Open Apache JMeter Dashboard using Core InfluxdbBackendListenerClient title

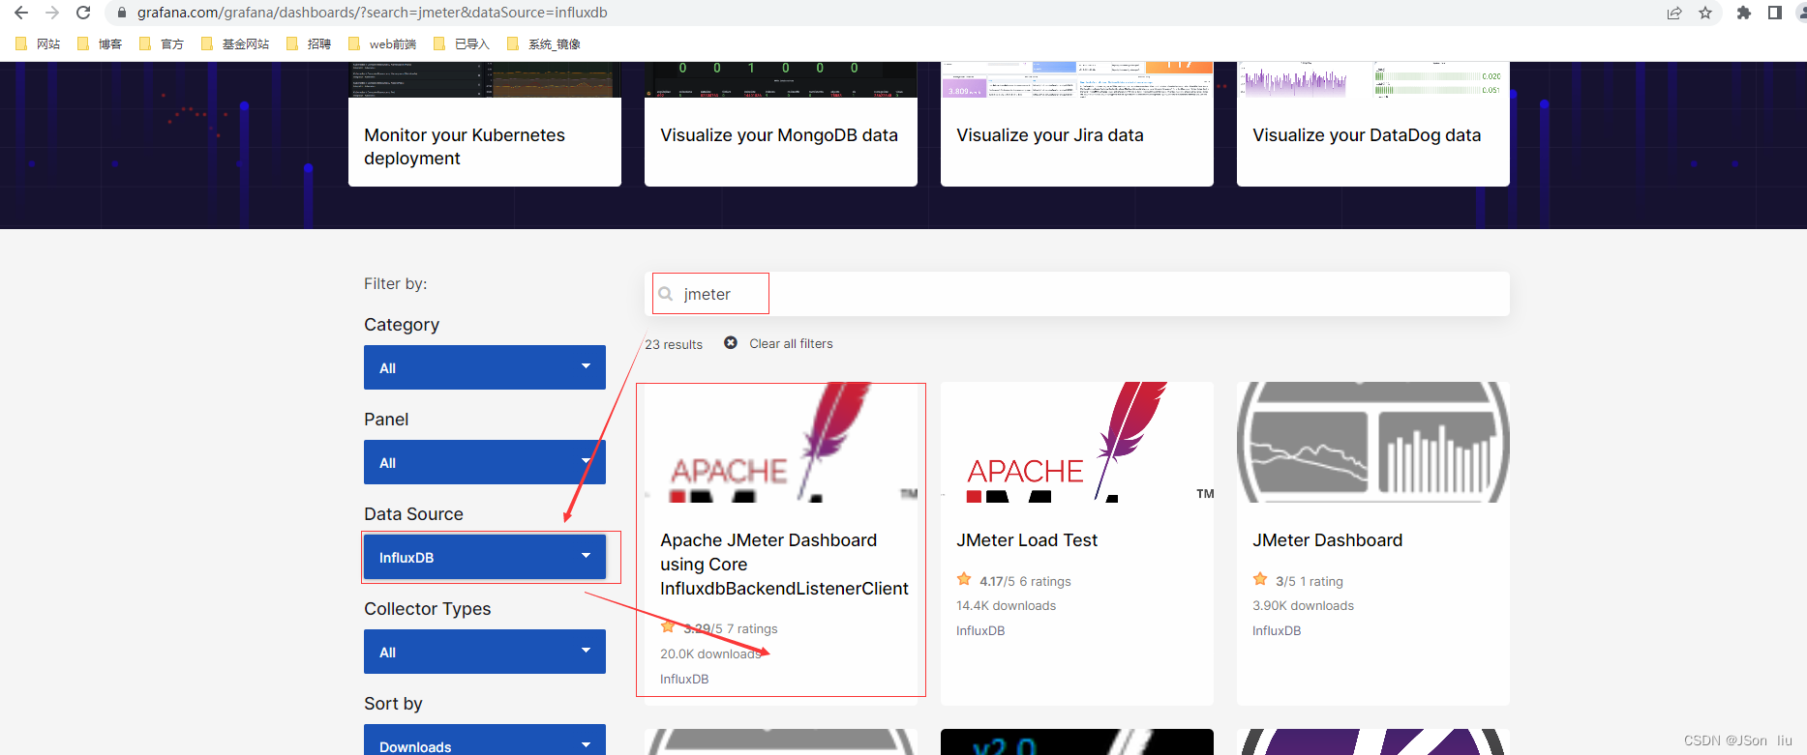784,565
